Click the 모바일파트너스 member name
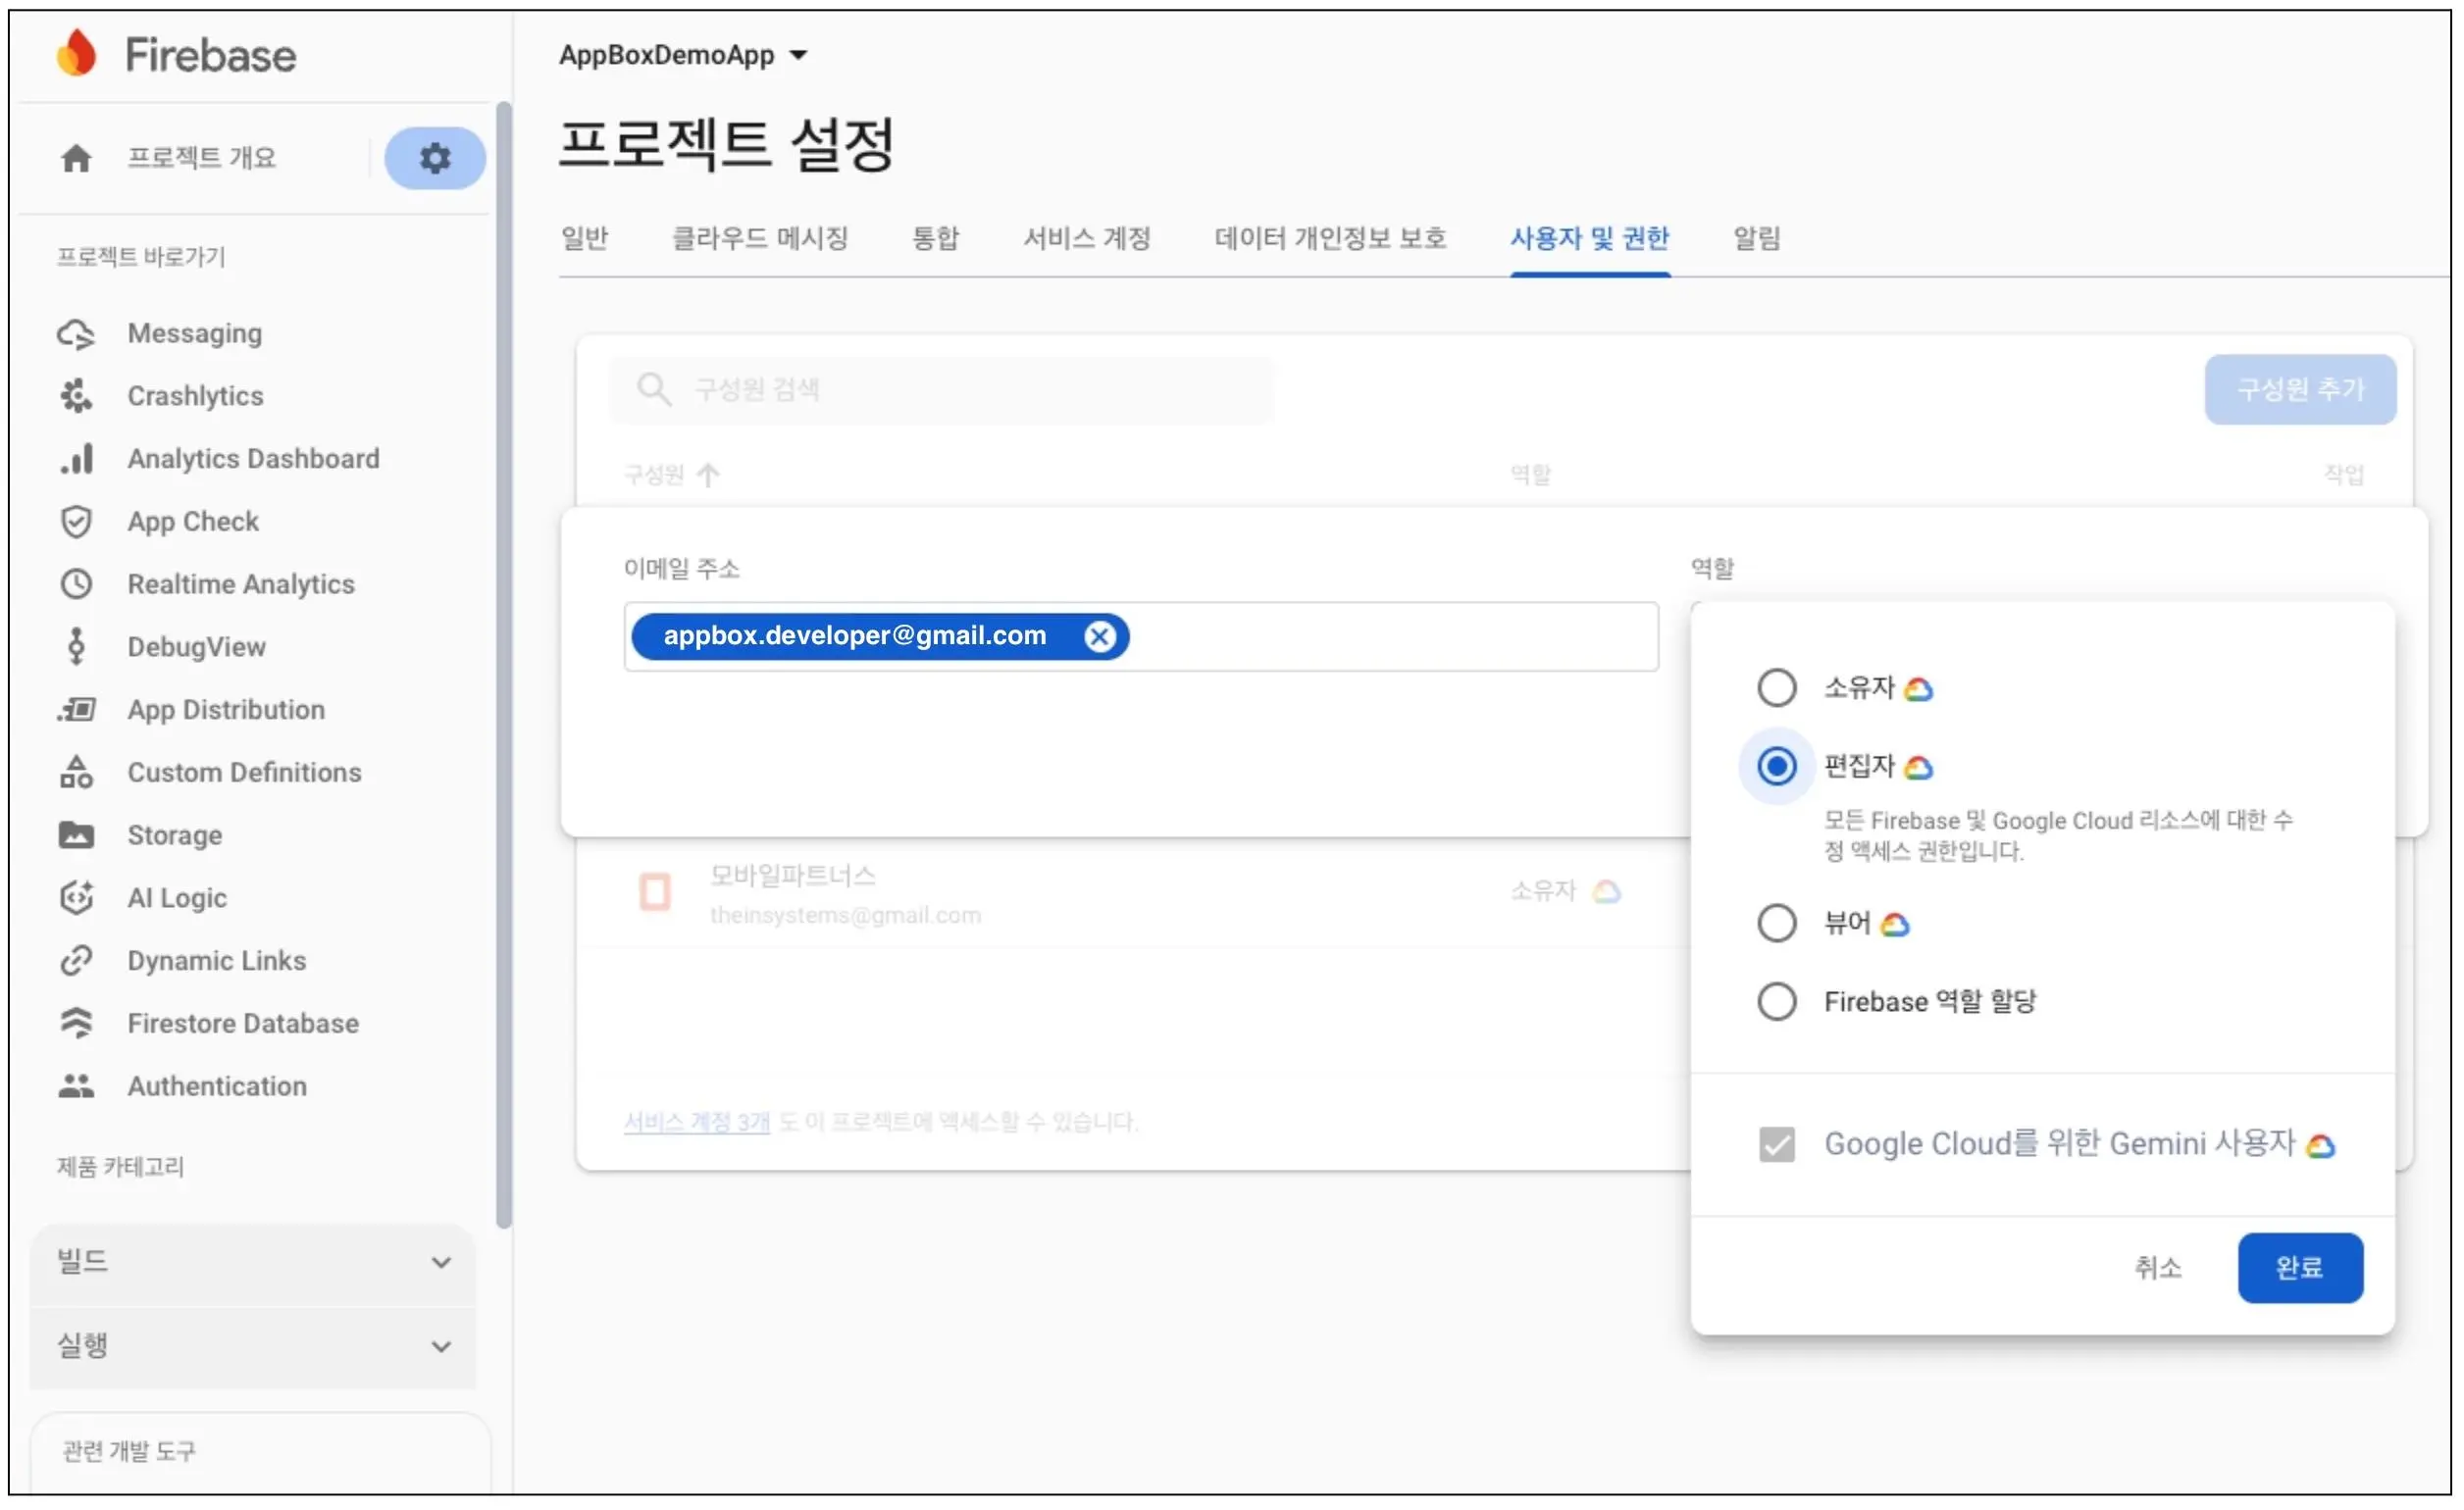This screenshot has height=1510, width=2464. tap(793, 877)
